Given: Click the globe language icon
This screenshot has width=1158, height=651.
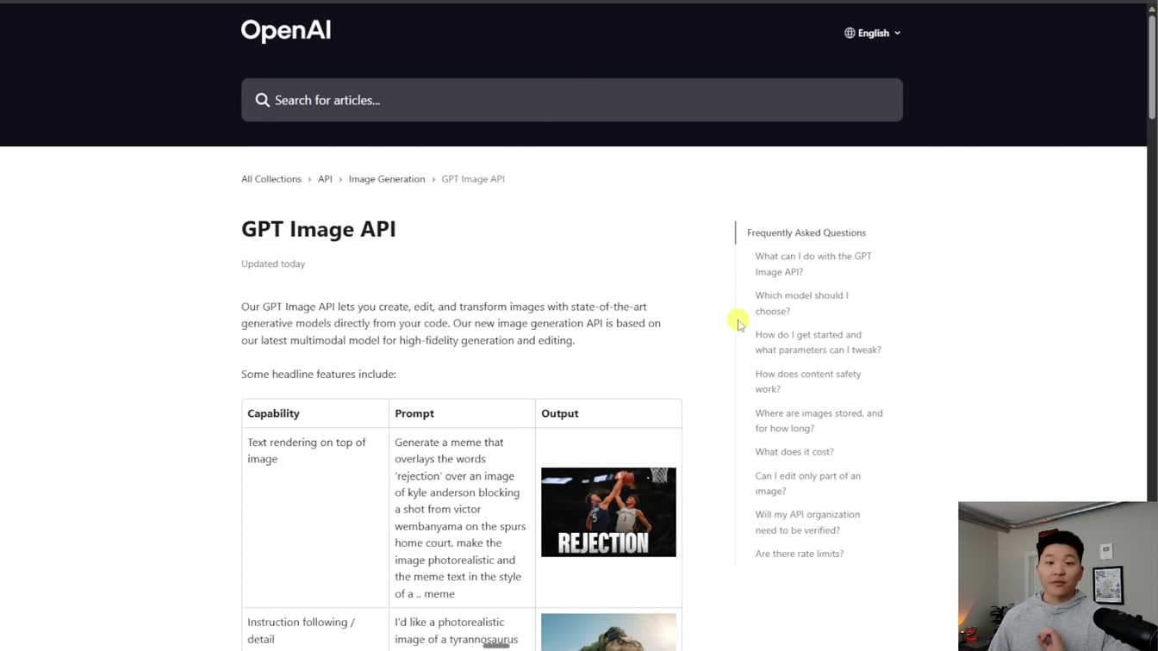Looking at the screenshot, I should point(850,33).
